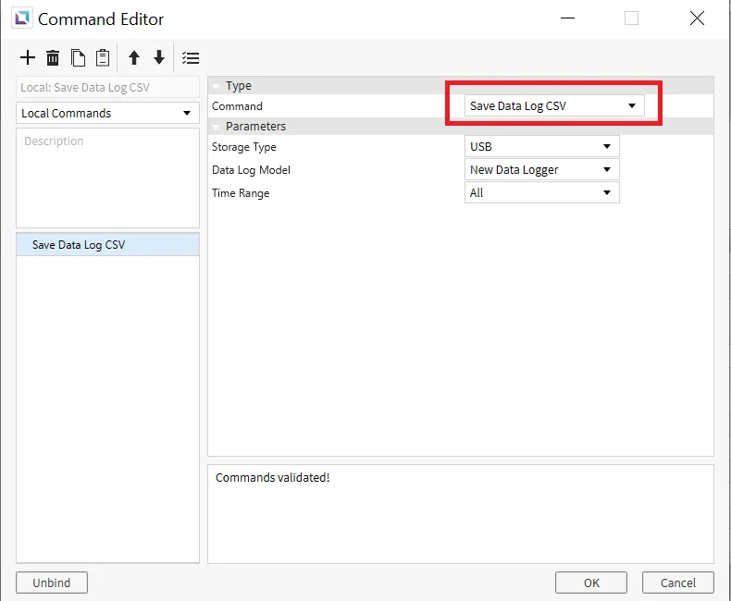Collapse the Parameters section
The image size is (731, 601).
pyautogui.click(x=217, y=127)
